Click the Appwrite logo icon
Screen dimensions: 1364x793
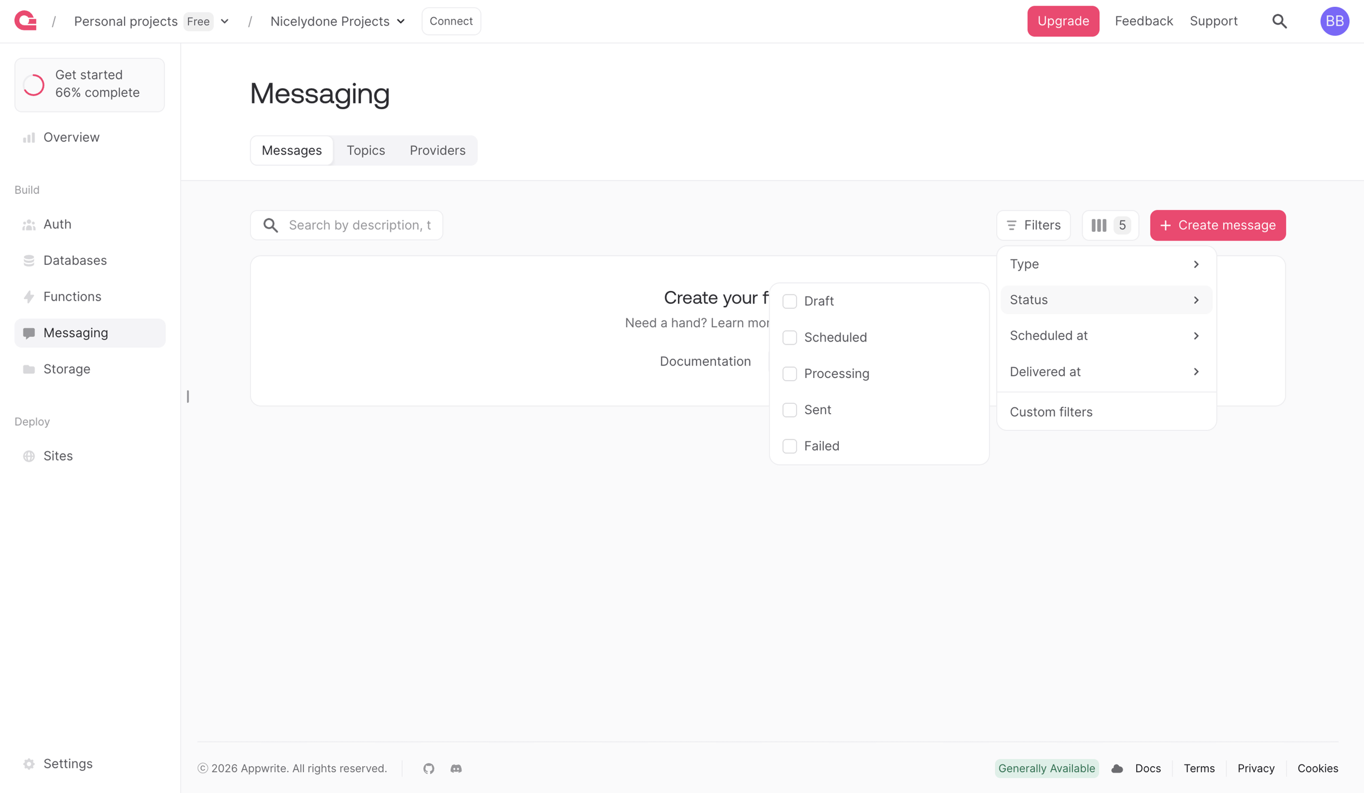pyautogui.click(x=26, y=21)
